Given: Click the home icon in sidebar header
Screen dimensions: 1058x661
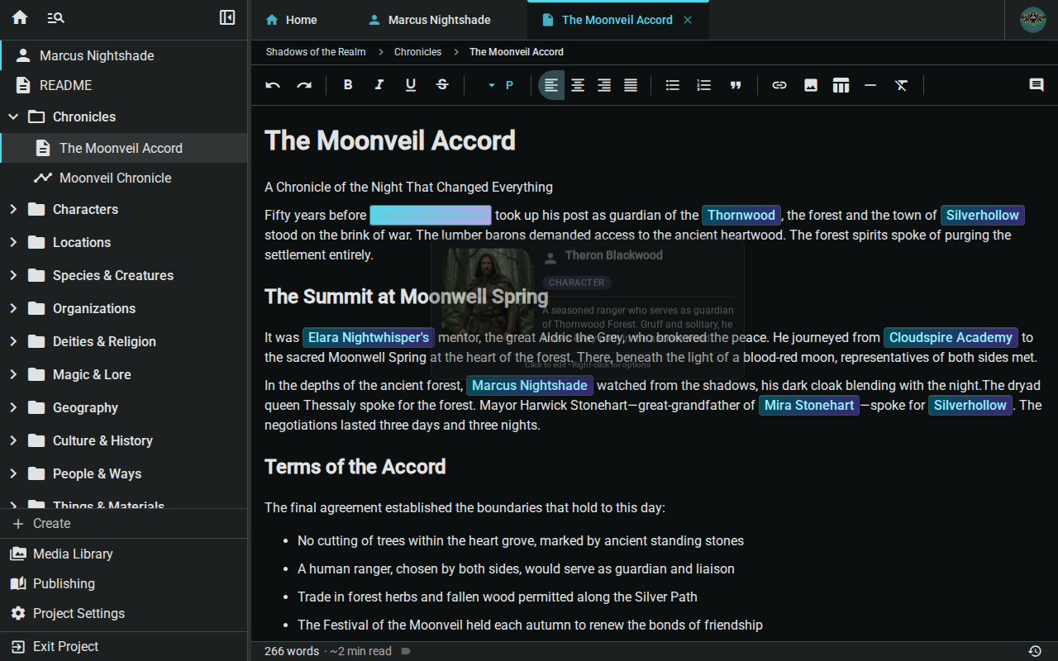Looking at the screenshot, I should pos(20,17).
